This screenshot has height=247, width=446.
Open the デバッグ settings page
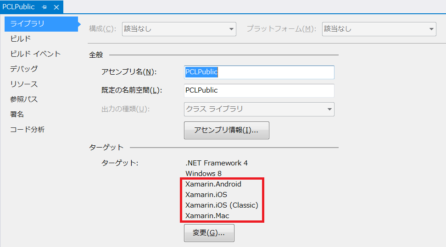tap(24, 69)
